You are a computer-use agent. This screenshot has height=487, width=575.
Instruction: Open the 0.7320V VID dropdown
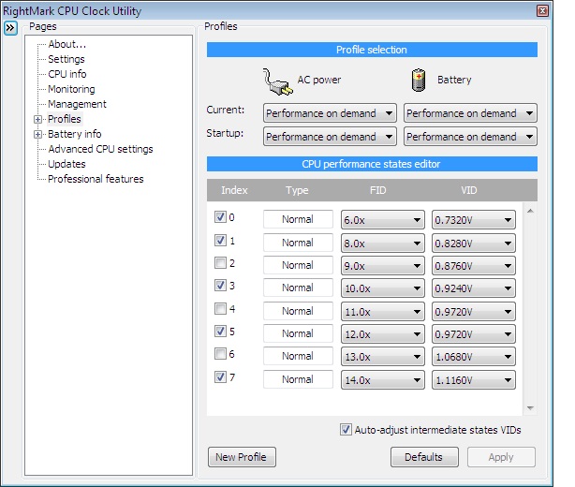[474, 219]
